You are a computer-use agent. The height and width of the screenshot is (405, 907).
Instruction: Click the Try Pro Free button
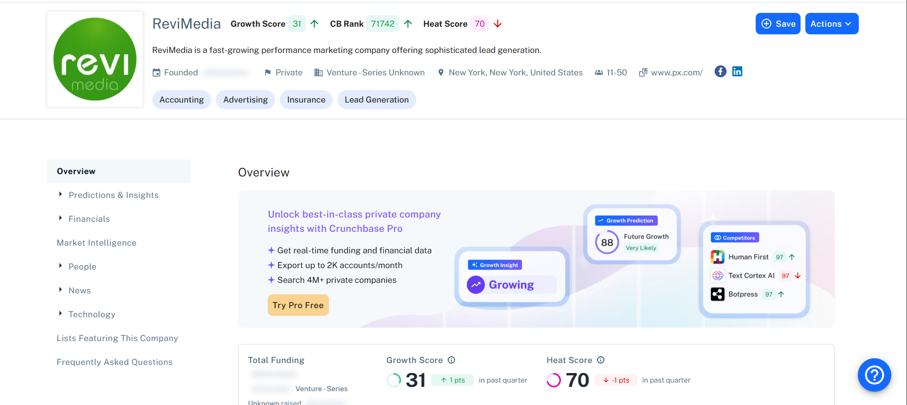298,305
